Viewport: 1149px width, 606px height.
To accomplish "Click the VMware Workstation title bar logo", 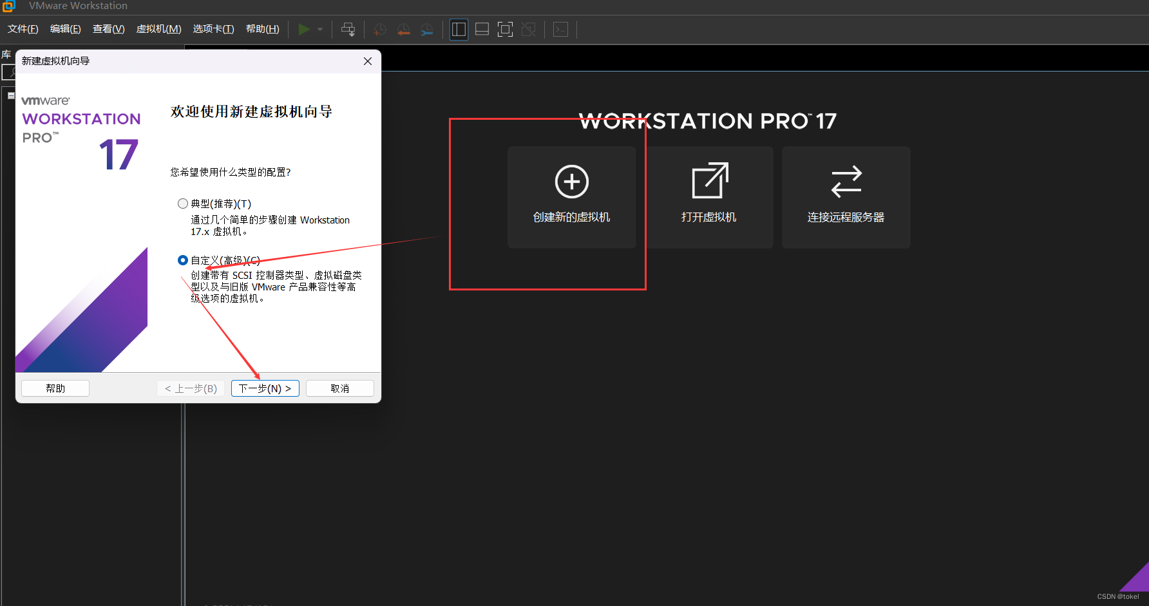I will (8, 6).
